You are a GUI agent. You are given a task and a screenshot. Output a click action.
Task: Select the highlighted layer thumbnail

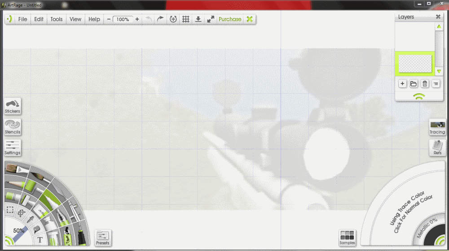tap(415, 64)
